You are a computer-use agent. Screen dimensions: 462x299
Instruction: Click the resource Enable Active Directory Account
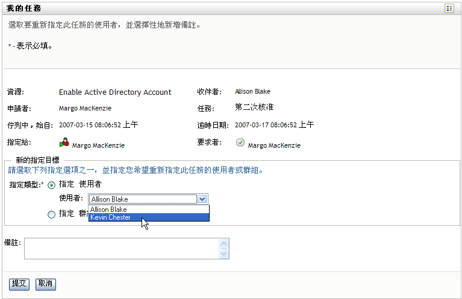point(115,92)
